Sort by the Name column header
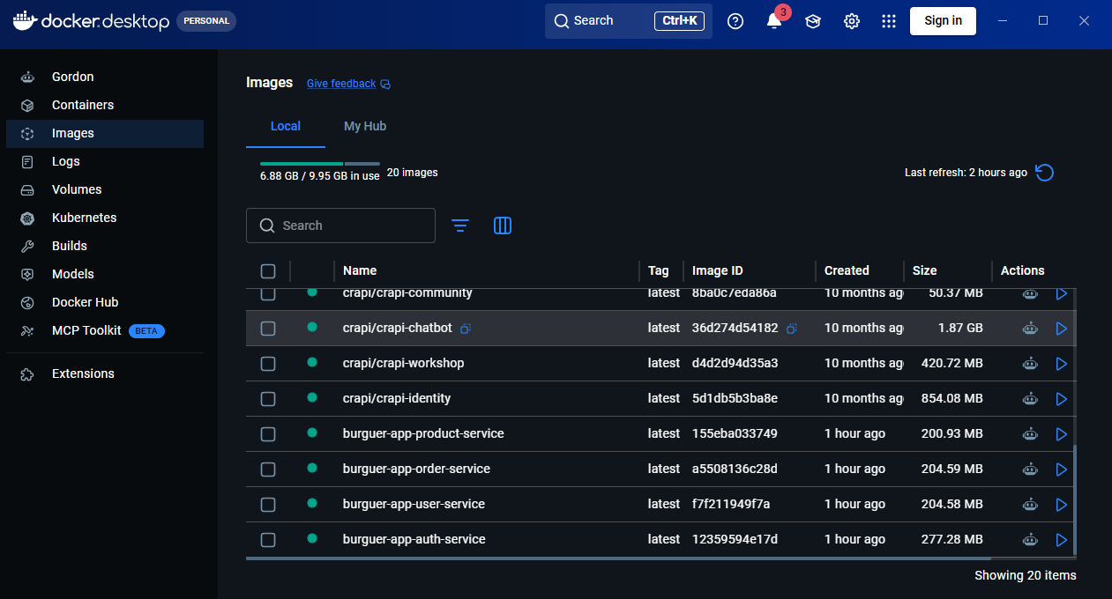 click(x=360, y=270)
